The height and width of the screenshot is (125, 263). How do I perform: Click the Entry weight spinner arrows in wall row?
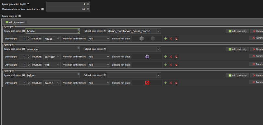(x=29, y=65)
